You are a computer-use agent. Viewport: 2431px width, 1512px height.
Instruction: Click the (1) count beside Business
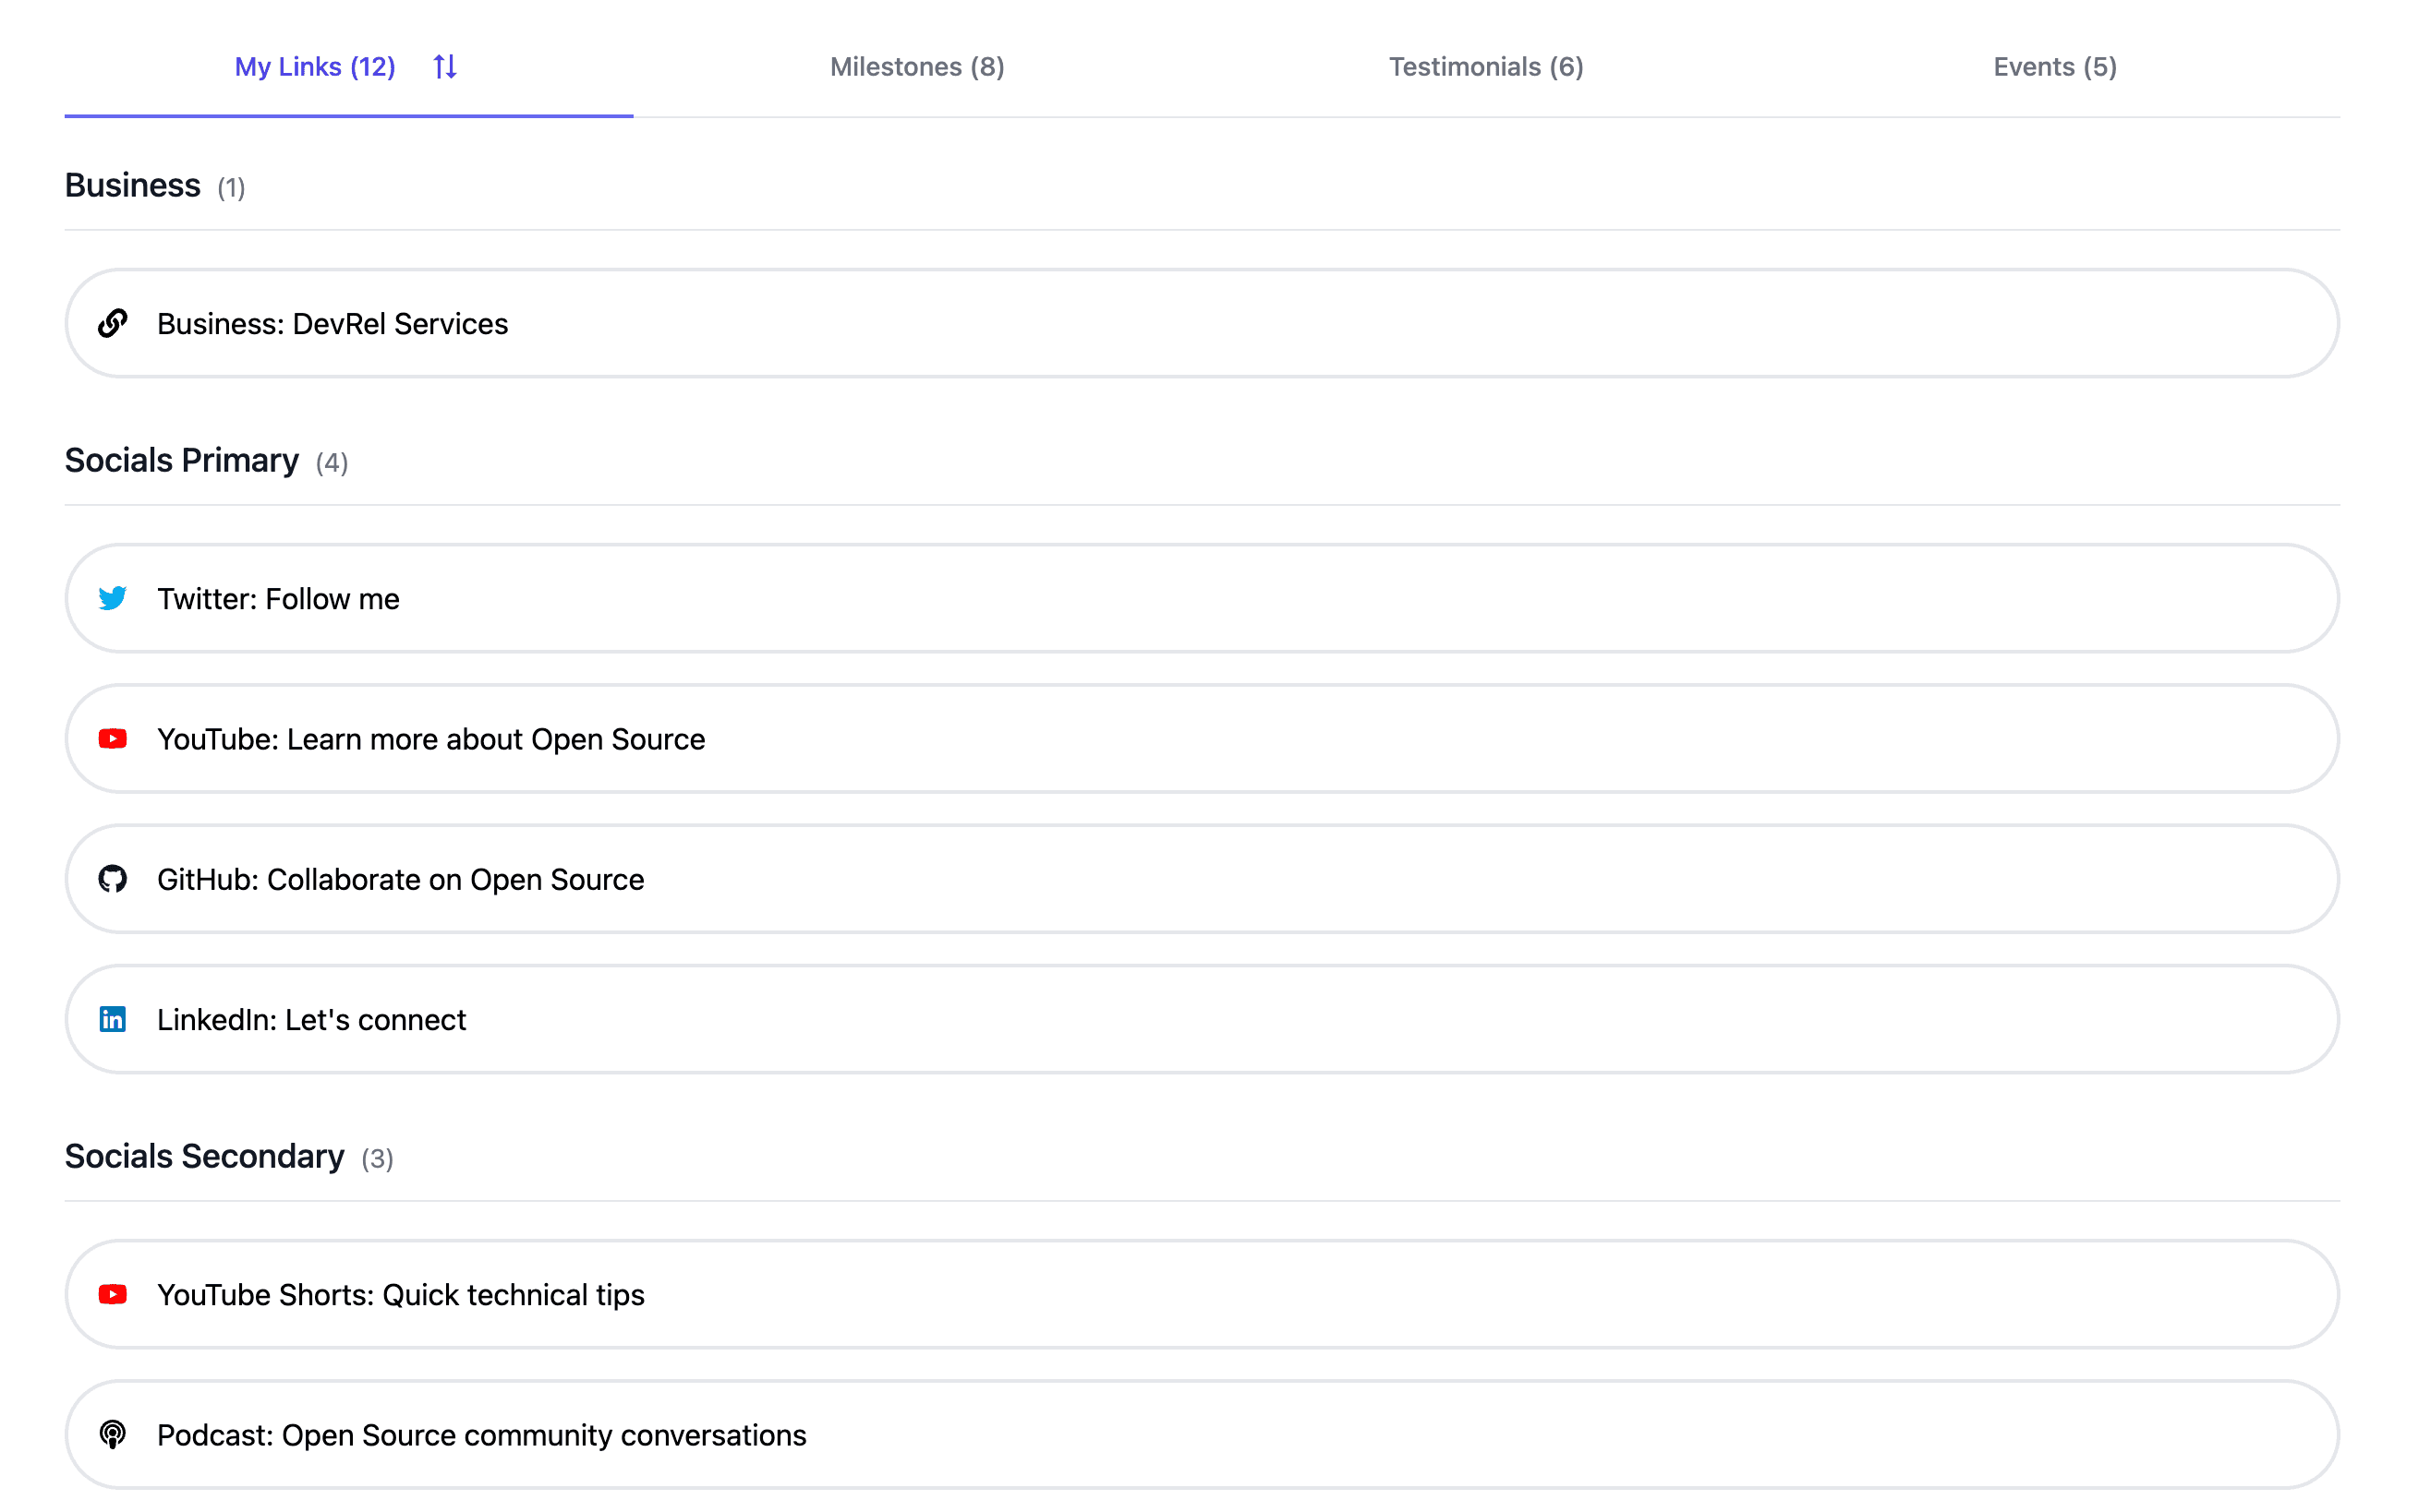[x=231, y=188]
